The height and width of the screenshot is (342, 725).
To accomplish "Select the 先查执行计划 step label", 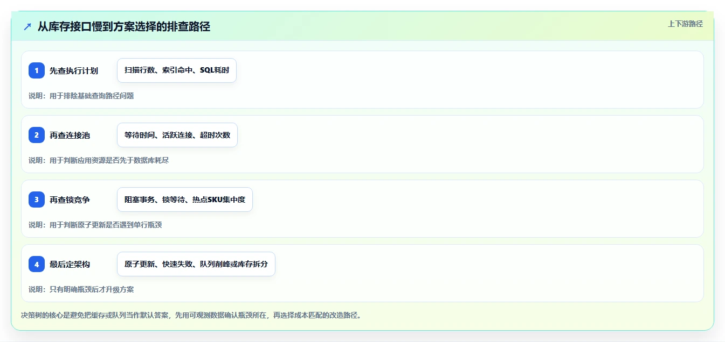I will click(74, 70).
